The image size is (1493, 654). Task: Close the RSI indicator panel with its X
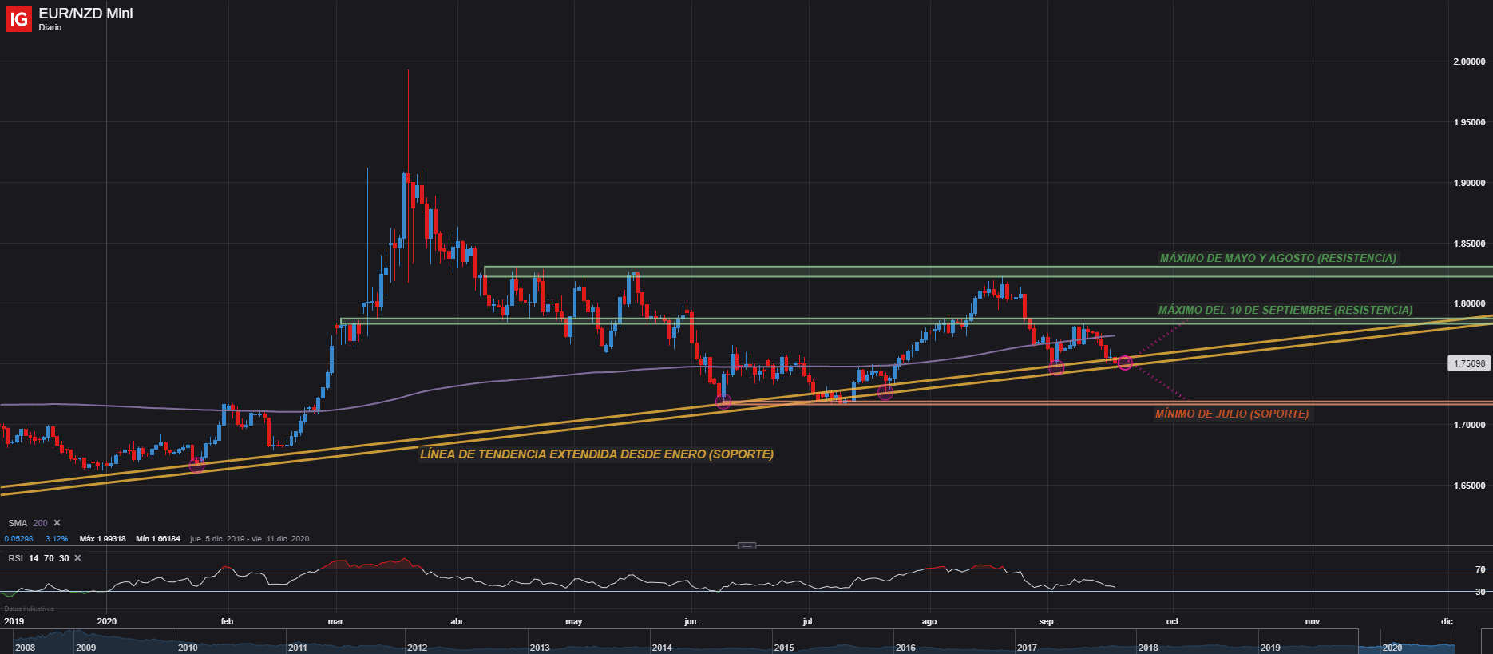click(x=77, y=558)
